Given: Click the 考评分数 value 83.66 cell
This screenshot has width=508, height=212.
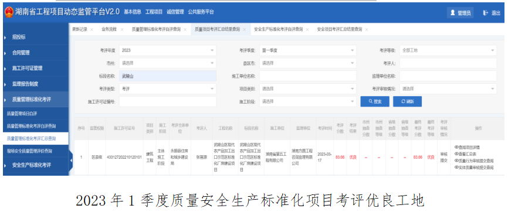Looking at the screenshot, I should click(x=340, y=158).
